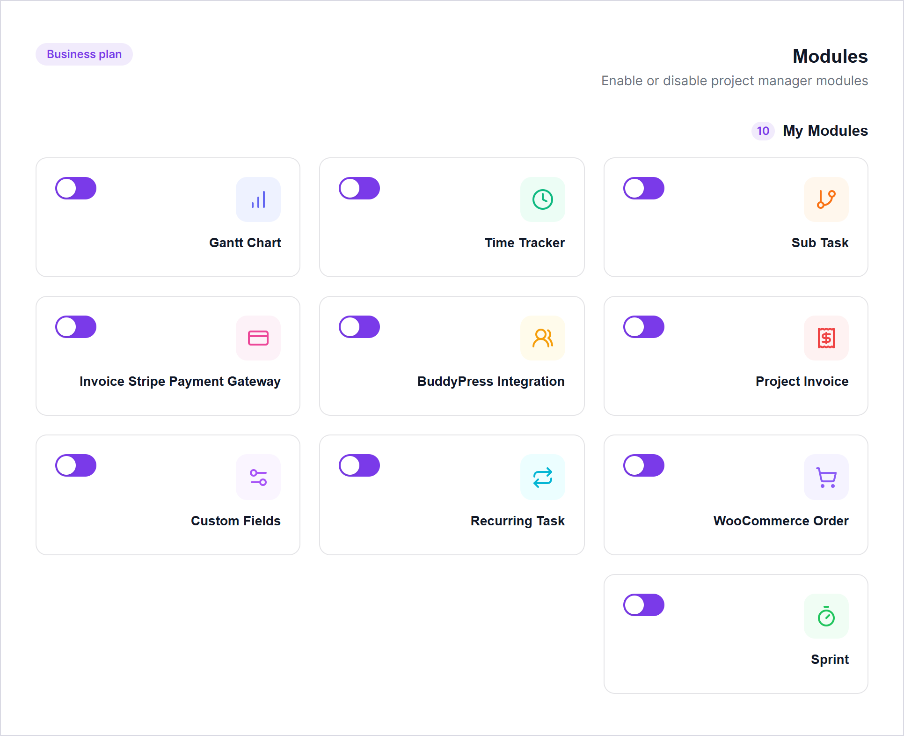Screen dimensions: 904x736
Task: Click the 10 modules count badge
Action: pos(763,131)
